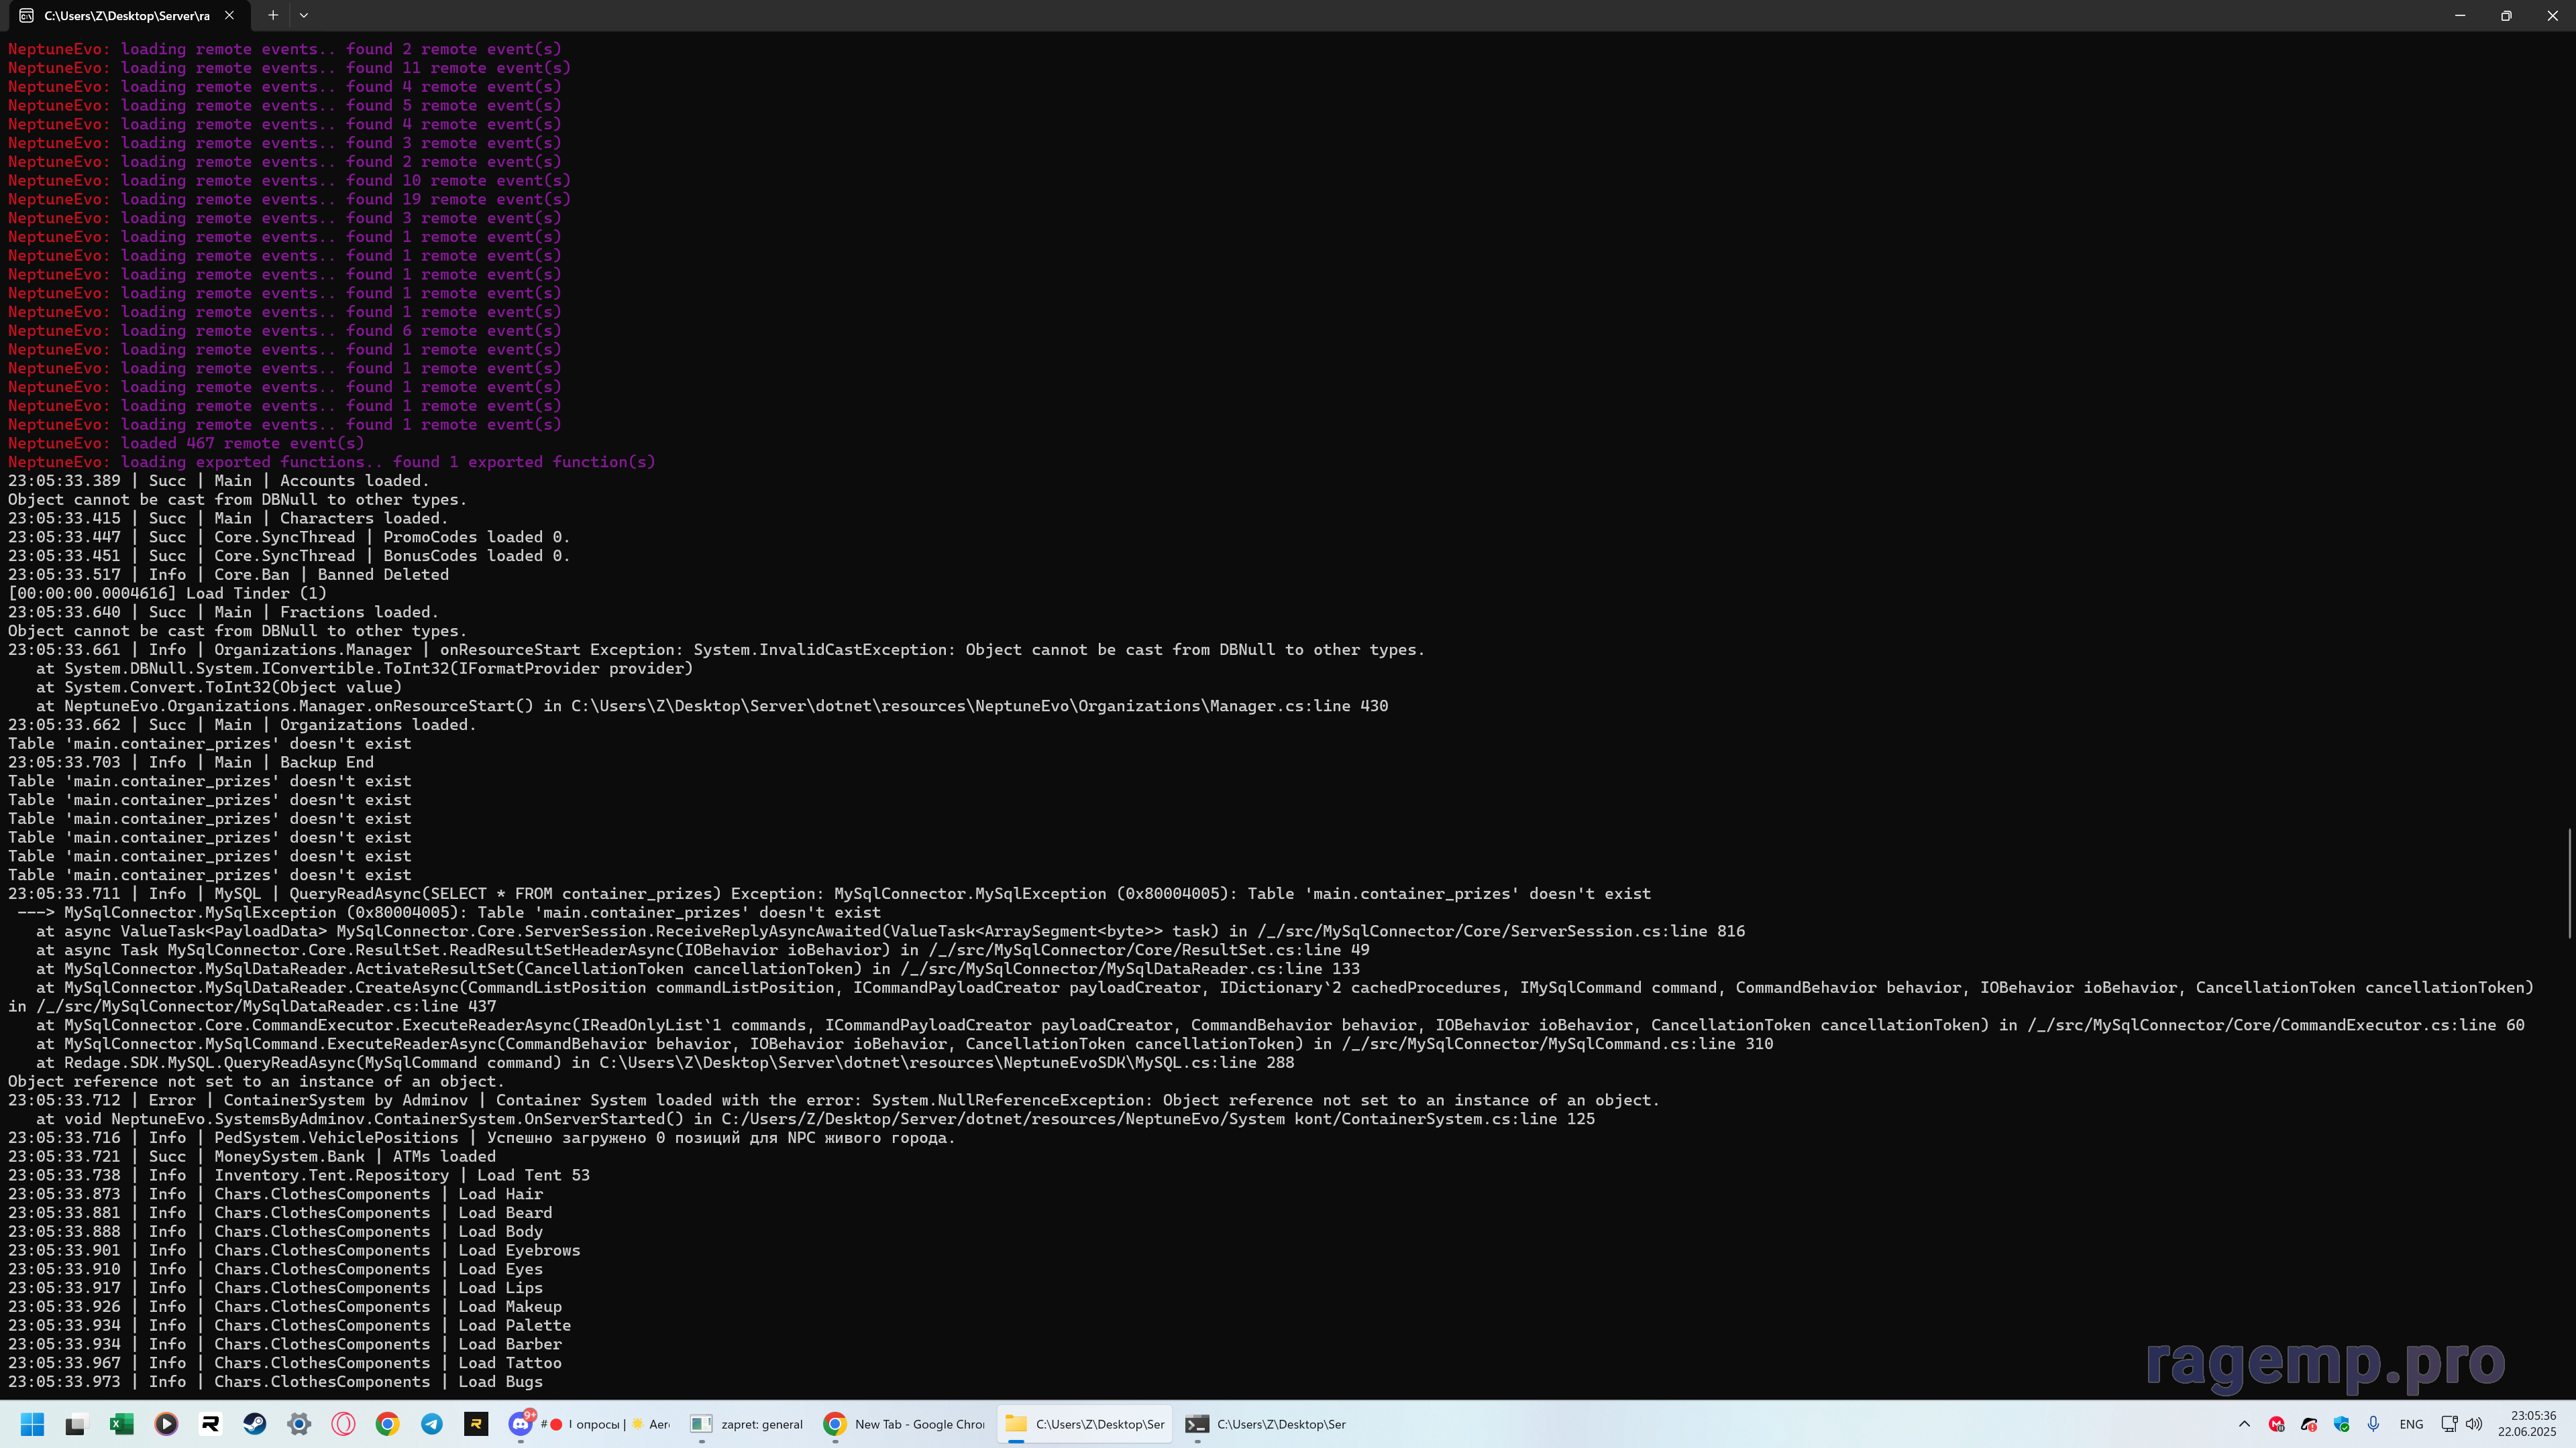Open a new terminal tab with plus
The height and width of the screenshot is (1448, 2576).
(x=272, y=15)
